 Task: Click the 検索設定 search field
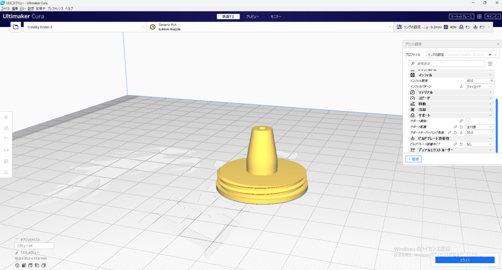tap(446, 64)
